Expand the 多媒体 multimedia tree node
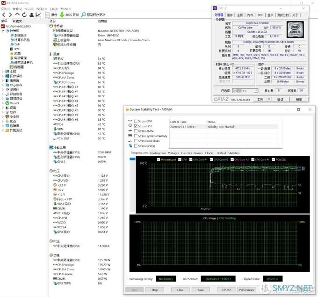The image size is (318, 297). point(3,89)
